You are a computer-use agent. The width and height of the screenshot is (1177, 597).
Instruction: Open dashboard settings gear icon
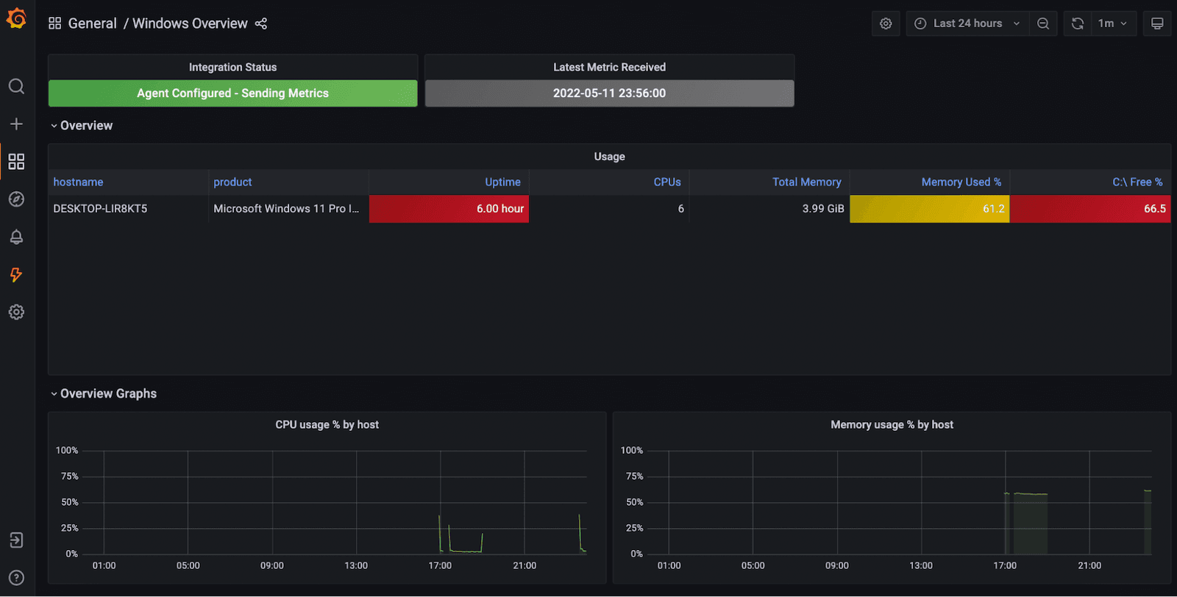point(886,24)
